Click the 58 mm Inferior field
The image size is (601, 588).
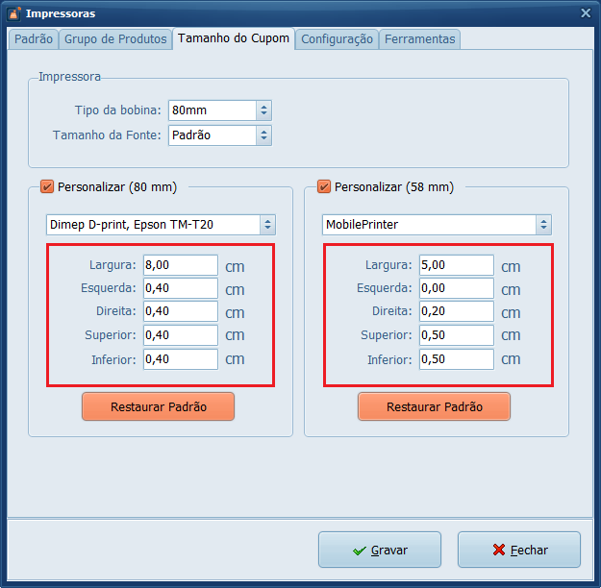(457, 359)
